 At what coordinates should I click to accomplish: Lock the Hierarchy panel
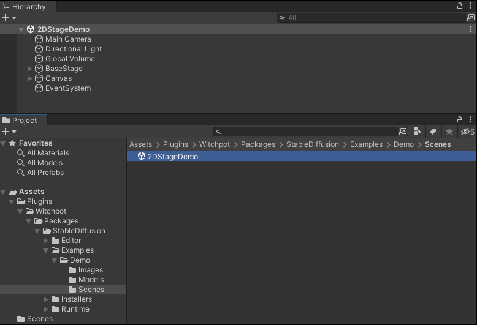coord(460,6)
